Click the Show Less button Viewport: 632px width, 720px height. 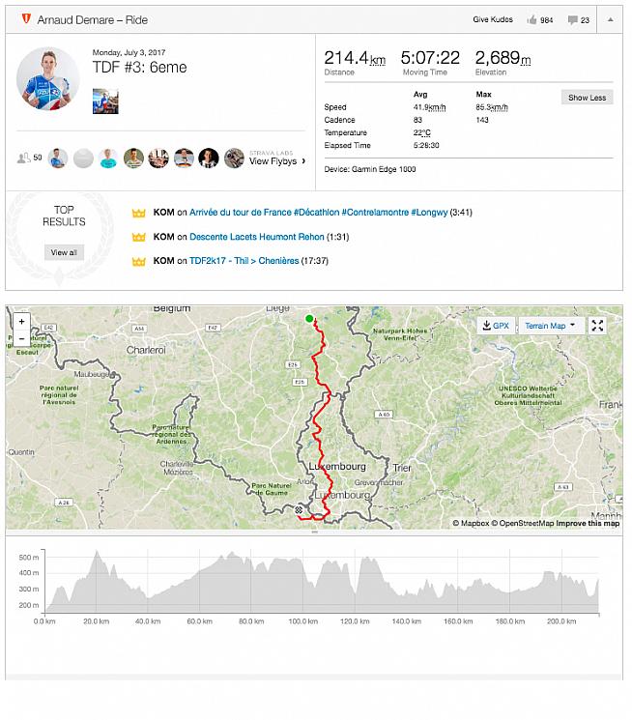pyautogui.click(x=587, y=98)
